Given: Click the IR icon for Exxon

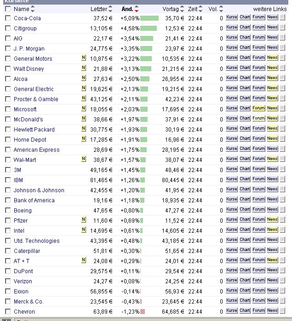Looking at the screenshot, I should click(282, 290).
